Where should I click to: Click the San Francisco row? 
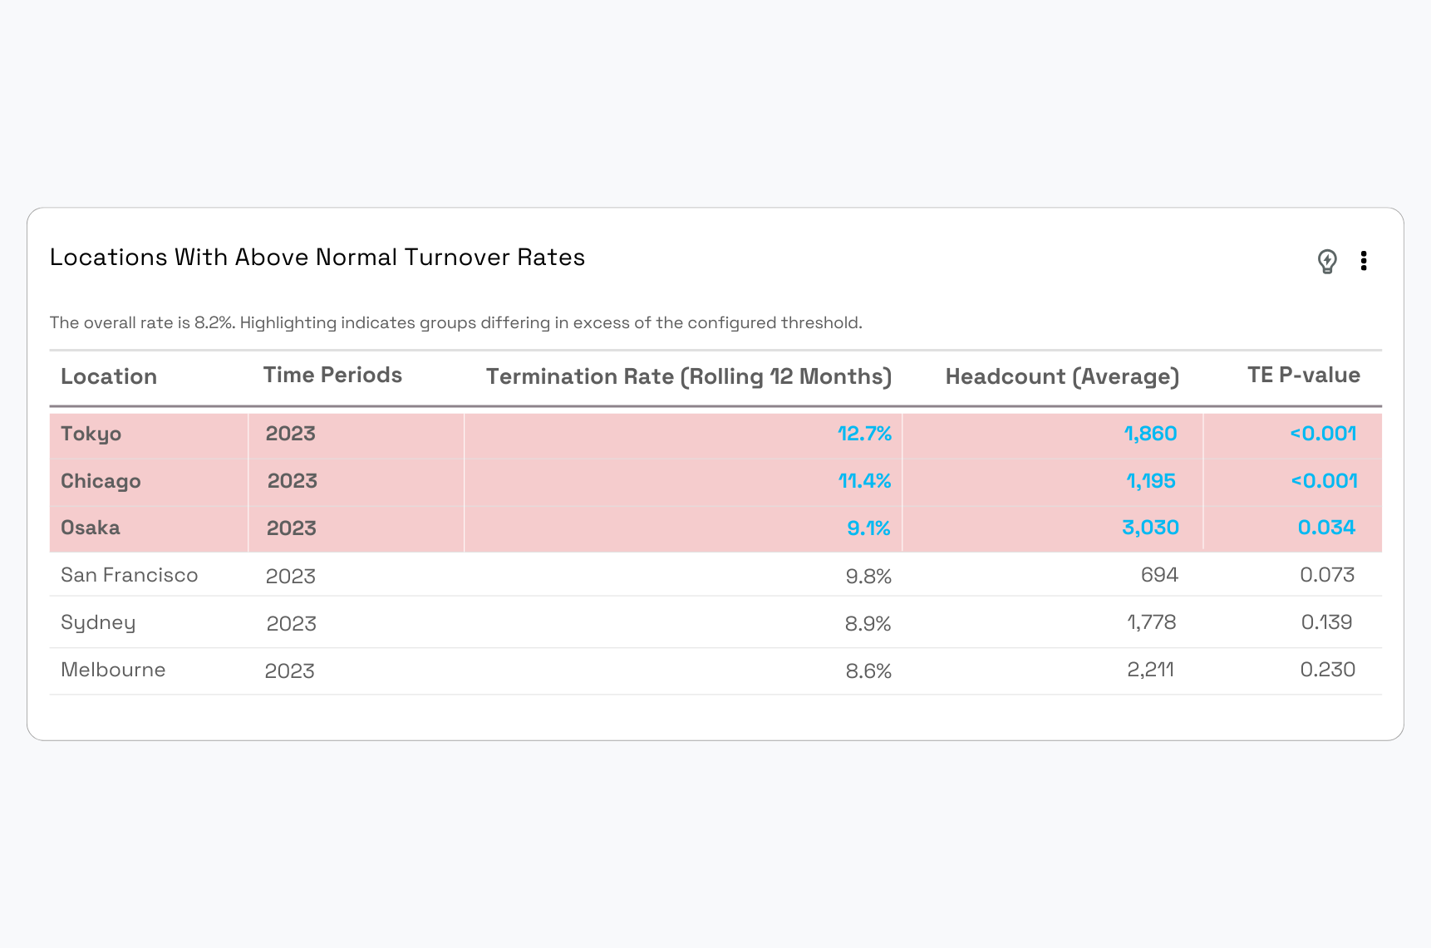click(x=499, y=574)
